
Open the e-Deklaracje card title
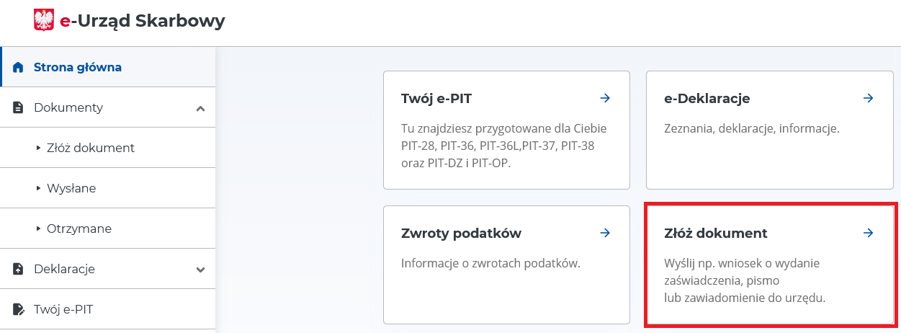[707, 99]
